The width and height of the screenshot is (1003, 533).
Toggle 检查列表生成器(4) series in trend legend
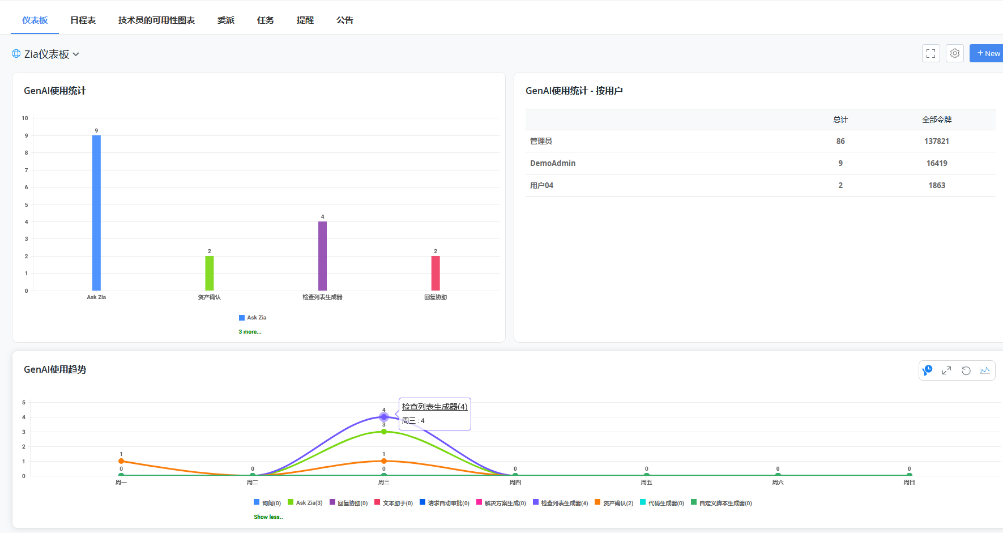click(561, 503)
